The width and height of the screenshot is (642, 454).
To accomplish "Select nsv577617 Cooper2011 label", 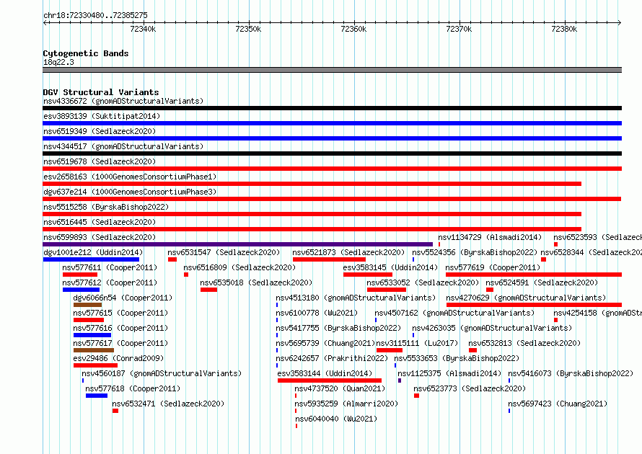I will 120,343.
